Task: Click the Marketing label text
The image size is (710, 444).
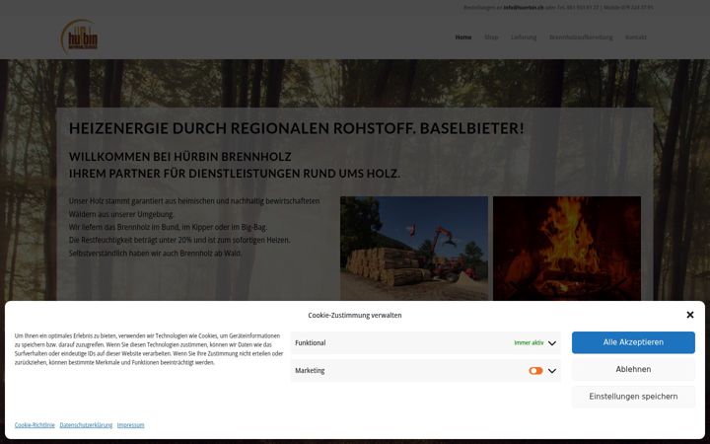Action: coord(310,371)
